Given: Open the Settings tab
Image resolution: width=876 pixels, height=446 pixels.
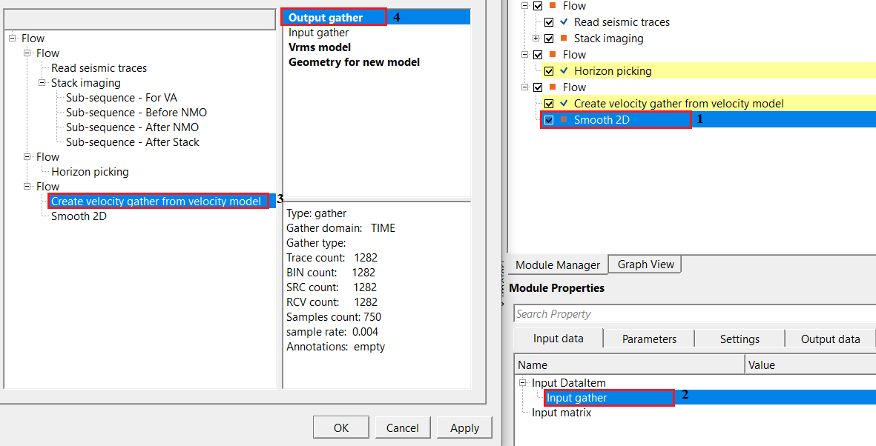Looking at the screenshot, I should (x=740, y=339).
